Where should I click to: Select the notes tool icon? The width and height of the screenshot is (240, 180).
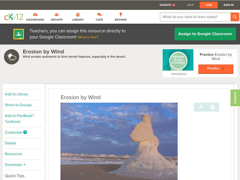(x=212, y=107)
